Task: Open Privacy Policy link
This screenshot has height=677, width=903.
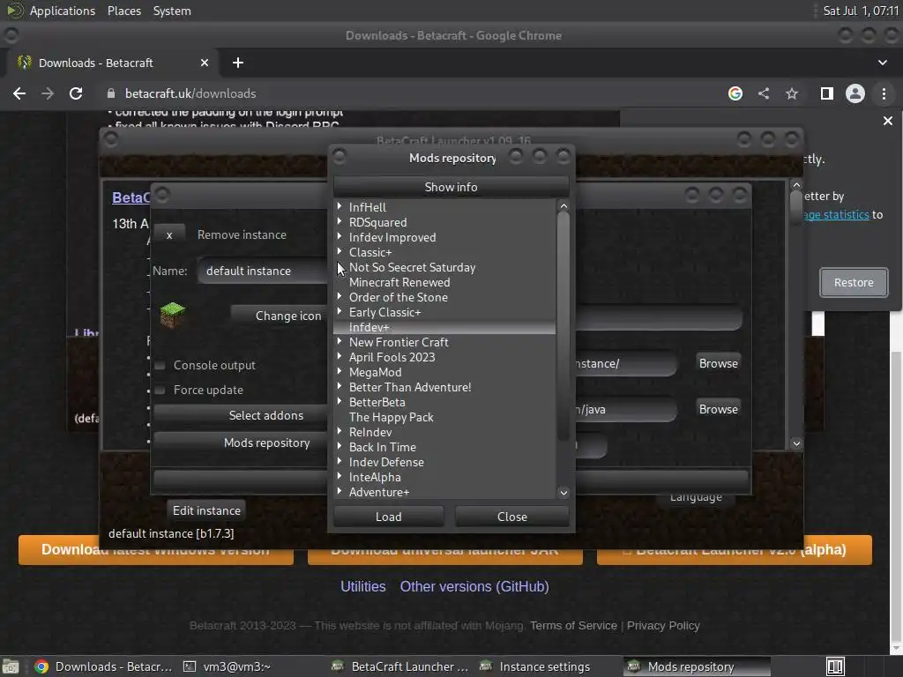Action: pyautogui.click(x=663, y=626)
